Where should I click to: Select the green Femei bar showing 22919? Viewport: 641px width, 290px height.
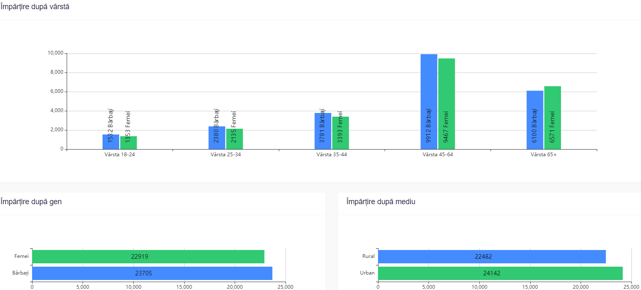coord(148,257)
